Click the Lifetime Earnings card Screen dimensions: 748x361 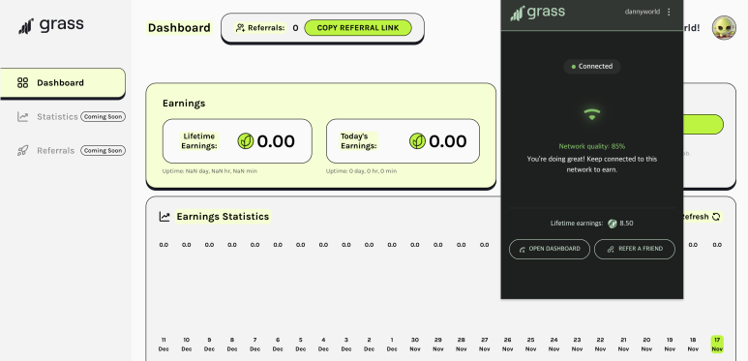[237, 141]
